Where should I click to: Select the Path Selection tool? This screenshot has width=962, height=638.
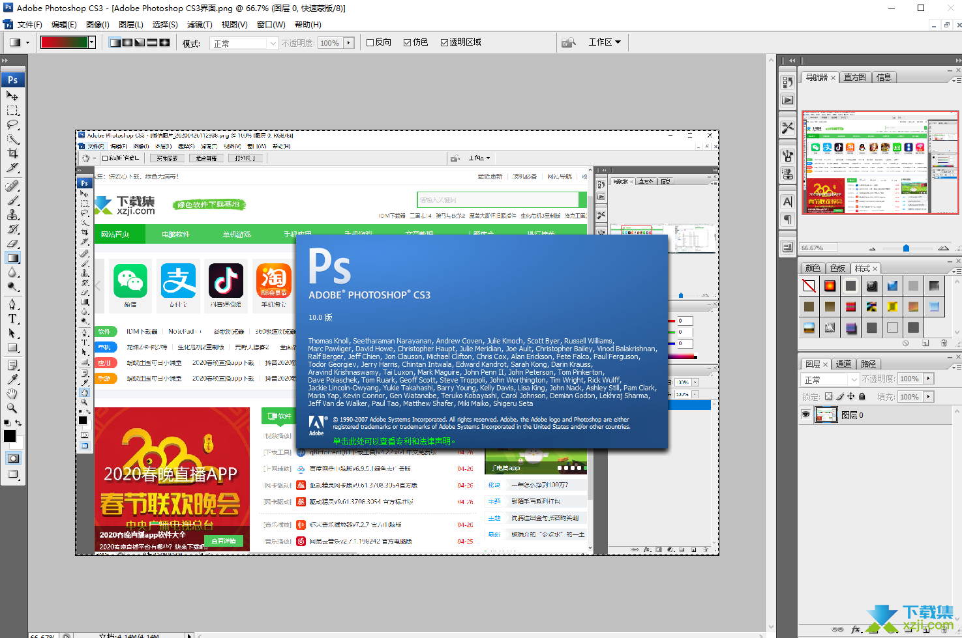tap(12, 333)
